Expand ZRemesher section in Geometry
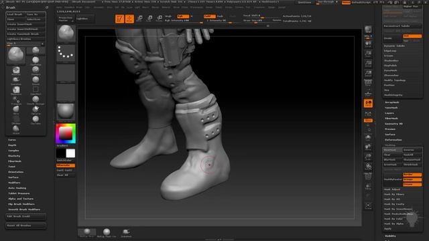The height and width of the screenshot is (241, 429). pos(391,75)
